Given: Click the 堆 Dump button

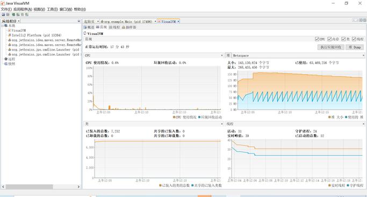Looking at the screenshot, I should coord(355,47).
